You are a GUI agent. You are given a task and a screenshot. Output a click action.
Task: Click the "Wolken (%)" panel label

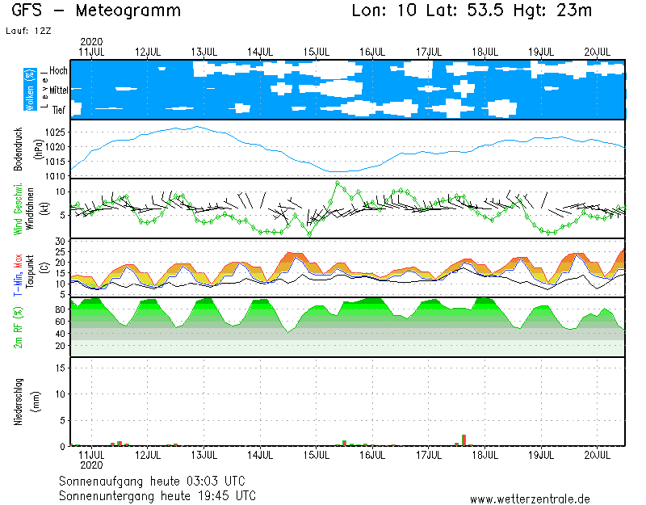click(30, 90)
